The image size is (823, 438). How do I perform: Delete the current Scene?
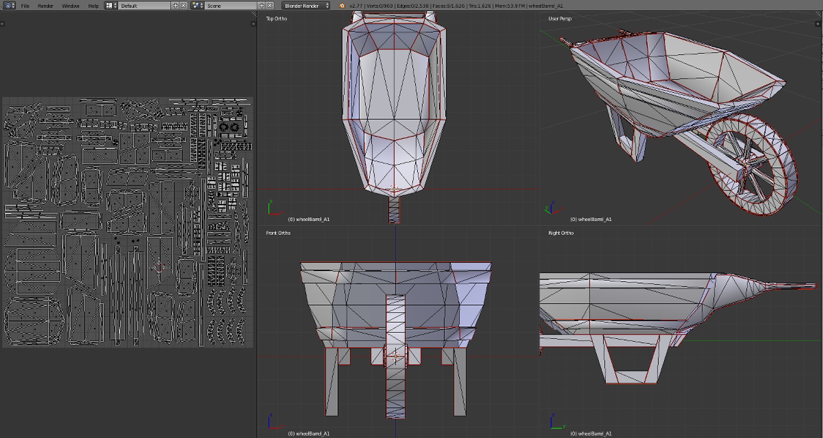coord(270,6)
